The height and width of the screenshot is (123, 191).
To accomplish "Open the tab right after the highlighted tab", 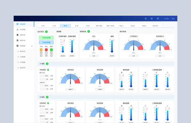I will (x=77, y=26).
